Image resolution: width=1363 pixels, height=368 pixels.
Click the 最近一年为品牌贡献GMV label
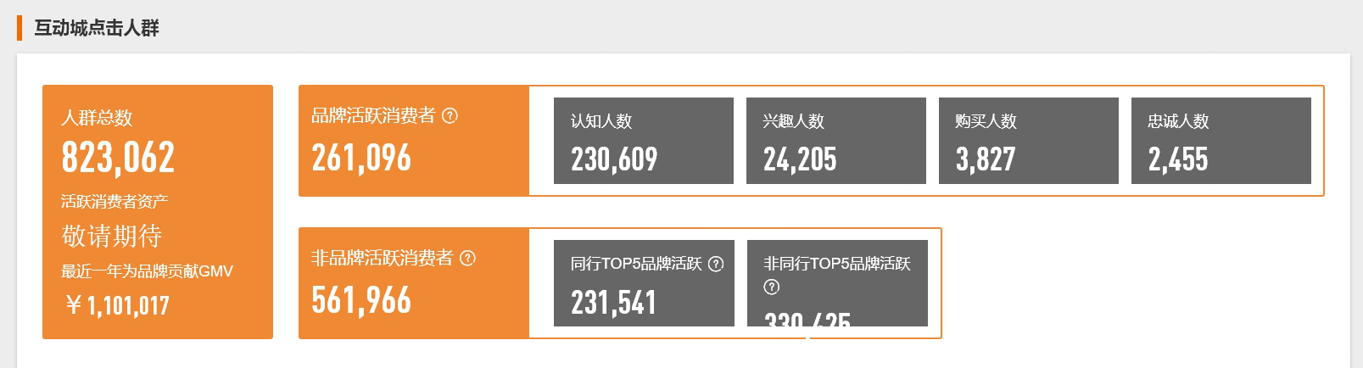click(147, 271)
